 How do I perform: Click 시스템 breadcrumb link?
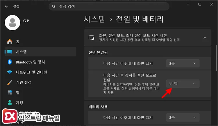click(x=94, y=19)
